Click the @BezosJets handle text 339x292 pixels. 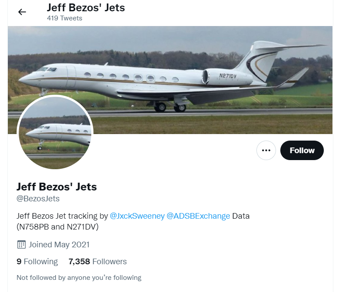[38, 199]
